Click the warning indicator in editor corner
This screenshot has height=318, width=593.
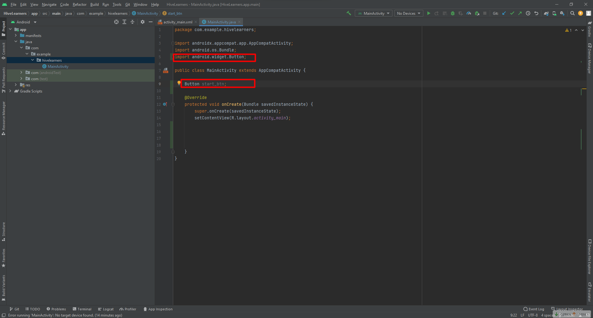[x=568, y=30]
